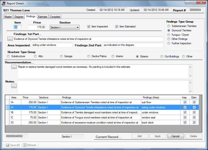Viewport: 208px width, 150px height.
Task: Click the Findings (Area) column header
Action: tap(161, 98)
